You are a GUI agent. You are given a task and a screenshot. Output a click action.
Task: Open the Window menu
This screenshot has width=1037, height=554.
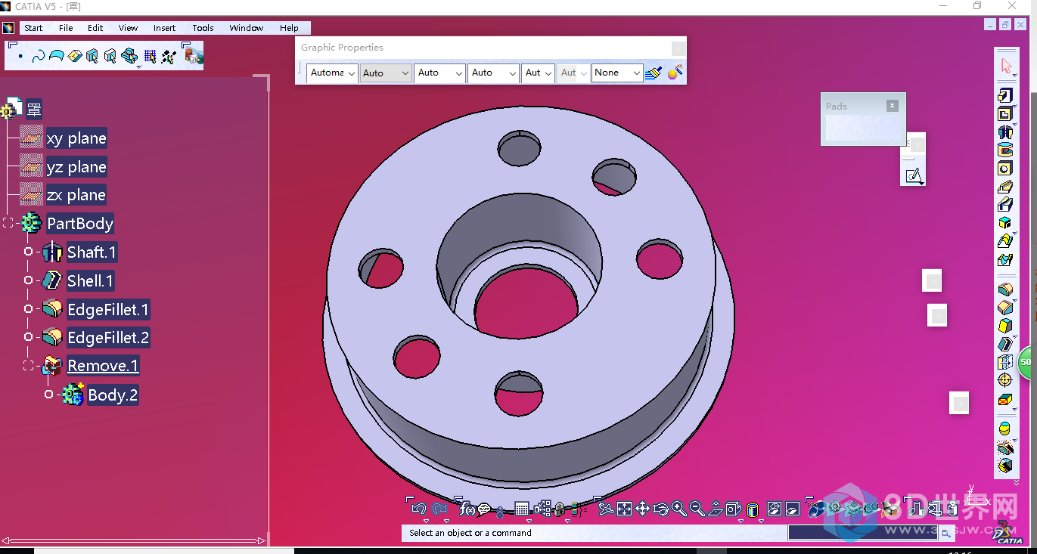[247, 28]
